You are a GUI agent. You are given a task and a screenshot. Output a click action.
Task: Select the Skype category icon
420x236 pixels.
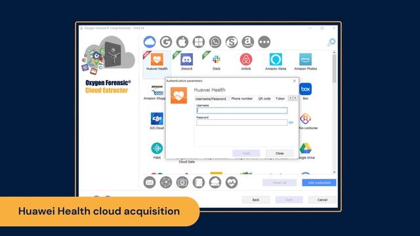232,42
